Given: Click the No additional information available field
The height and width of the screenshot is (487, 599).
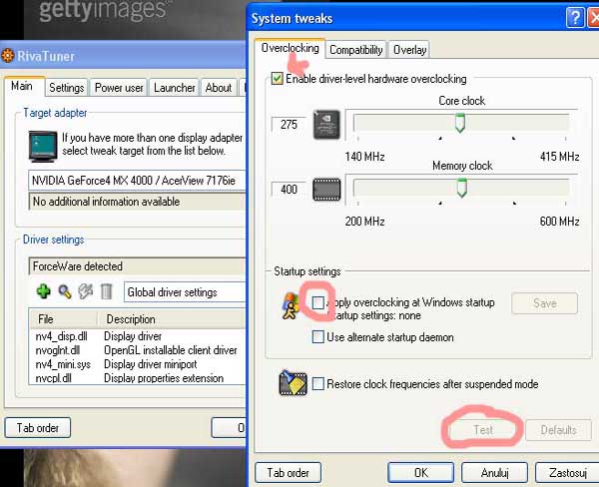Looking at the screenshot, I should pos(137,202).
